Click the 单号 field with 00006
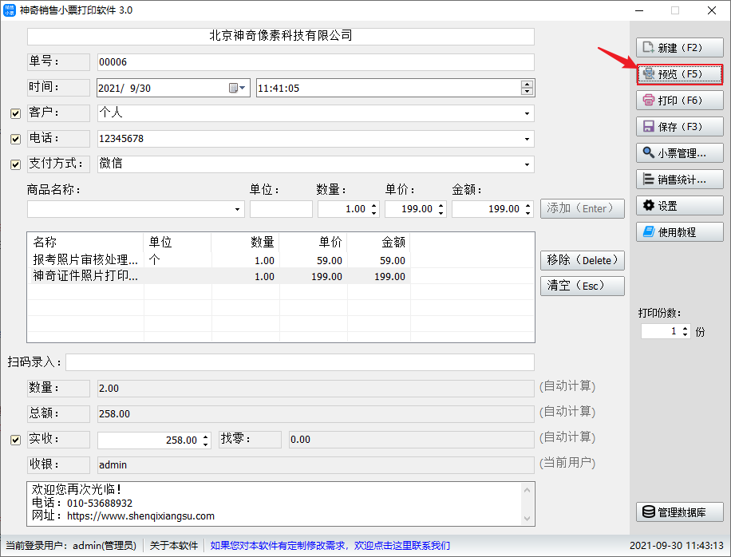Screen dimensions: 731x557 click(x=315, y=62)
